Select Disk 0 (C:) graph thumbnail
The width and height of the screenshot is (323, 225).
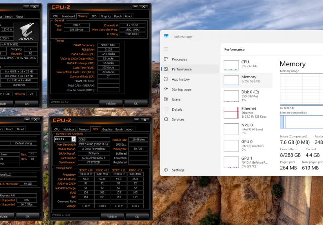coord(231,96)
